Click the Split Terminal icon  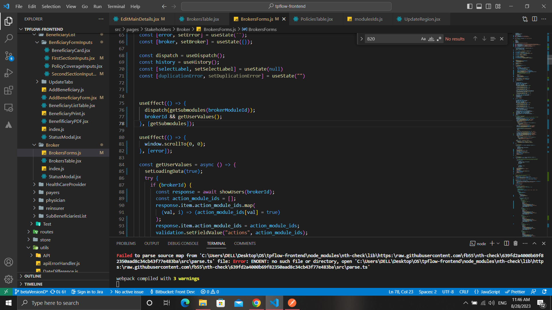point(507,243)
